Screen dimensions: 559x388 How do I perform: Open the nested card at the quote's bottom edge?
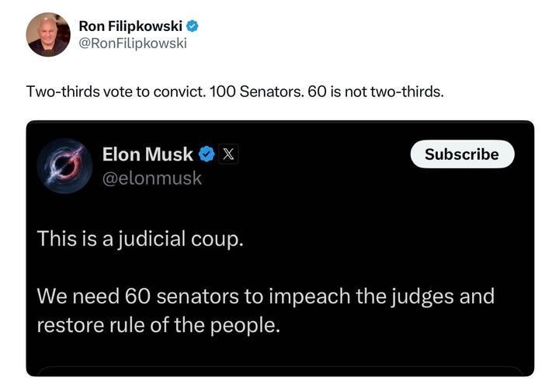[279, 371]
